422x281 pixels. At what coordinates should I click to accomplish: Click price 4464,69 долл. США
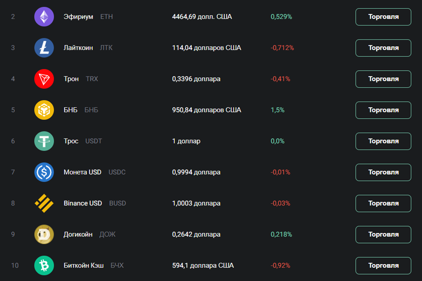[202, 17]
